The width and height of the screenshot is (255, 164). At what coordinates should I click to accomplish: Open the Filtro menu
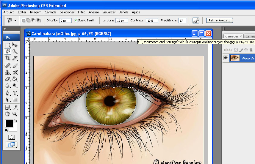click(82, 12)
